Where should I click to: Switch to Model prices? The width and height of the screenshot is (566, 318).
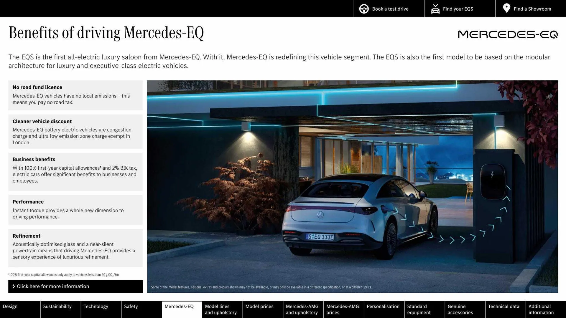coord(259,306)
